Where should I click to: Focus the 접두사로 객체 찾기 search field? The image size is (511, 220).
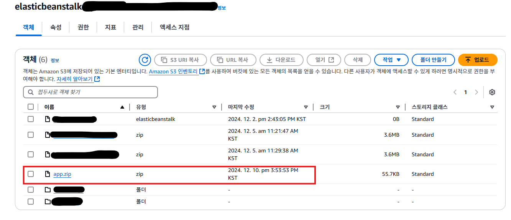(x=90, y=92)
